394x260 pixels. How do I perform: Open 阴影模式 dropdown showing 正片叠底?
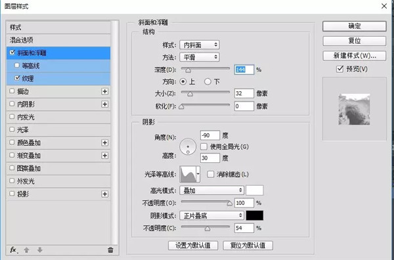[212, 215]
